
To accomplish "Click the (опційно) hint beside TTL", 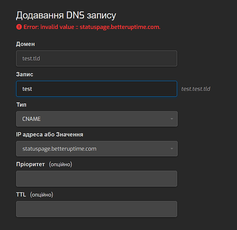I will pos(42,195).
